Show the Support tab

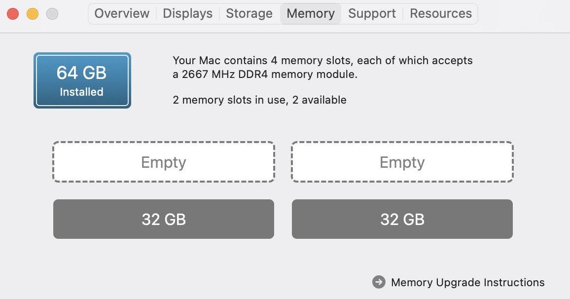click(372, 13)
